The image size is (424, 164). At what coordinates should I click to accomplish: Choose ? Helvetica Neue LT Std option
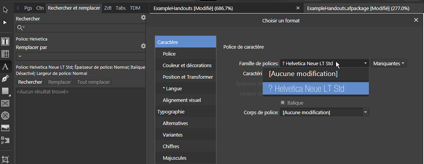[316, 88]
